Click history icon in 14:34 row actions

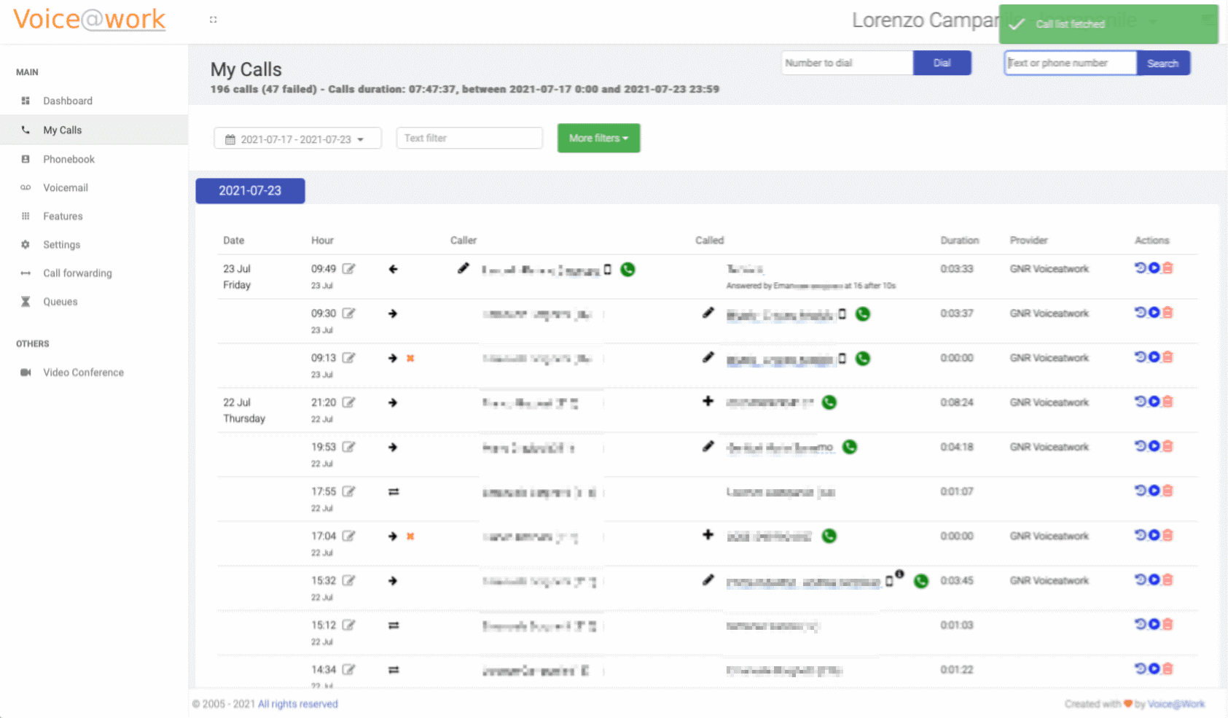point(1141,668)
